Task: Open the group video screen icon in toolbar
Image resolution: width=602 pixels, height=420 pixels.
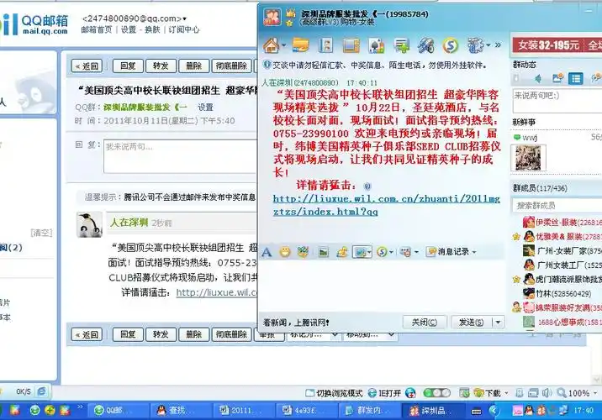Action: pyautogui.click(x=351, y=45)
